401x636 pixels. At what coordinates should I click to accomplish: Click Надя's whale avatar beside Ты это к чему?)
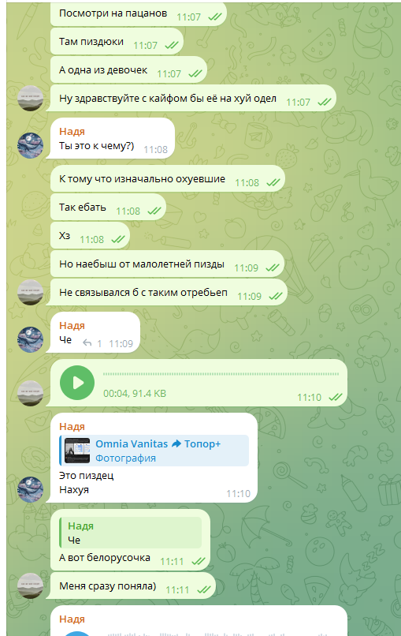[31, 145]
